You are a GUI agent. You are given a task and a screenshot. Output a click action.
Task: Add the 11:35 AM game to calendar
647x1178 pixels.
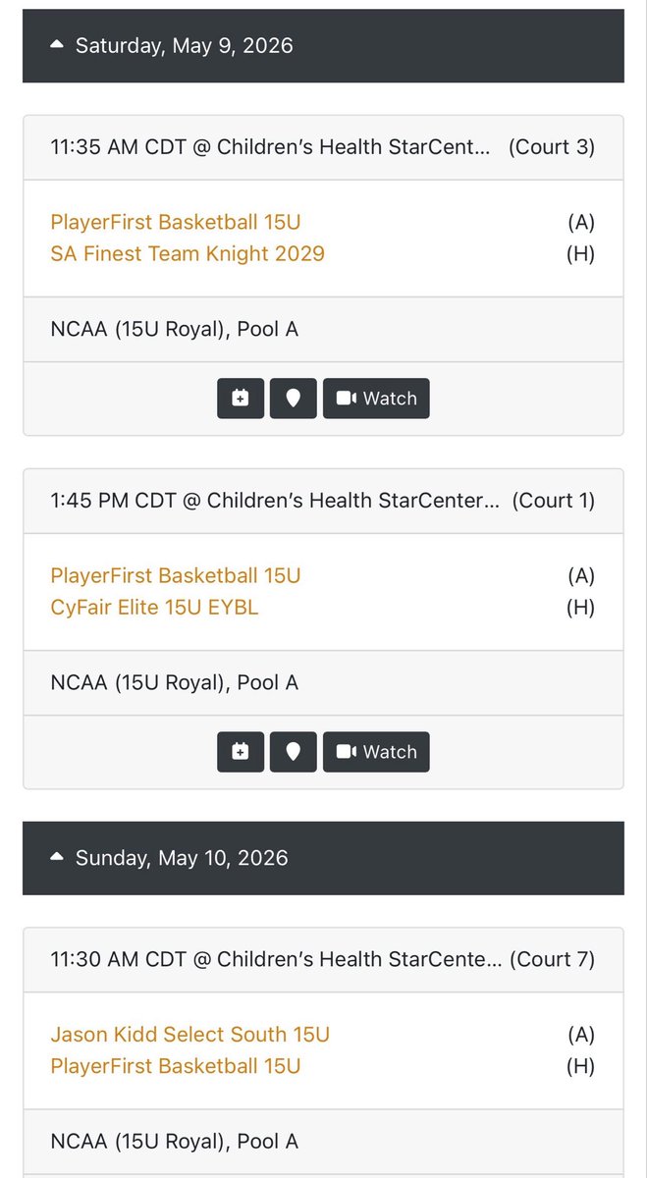coord(241,399)
